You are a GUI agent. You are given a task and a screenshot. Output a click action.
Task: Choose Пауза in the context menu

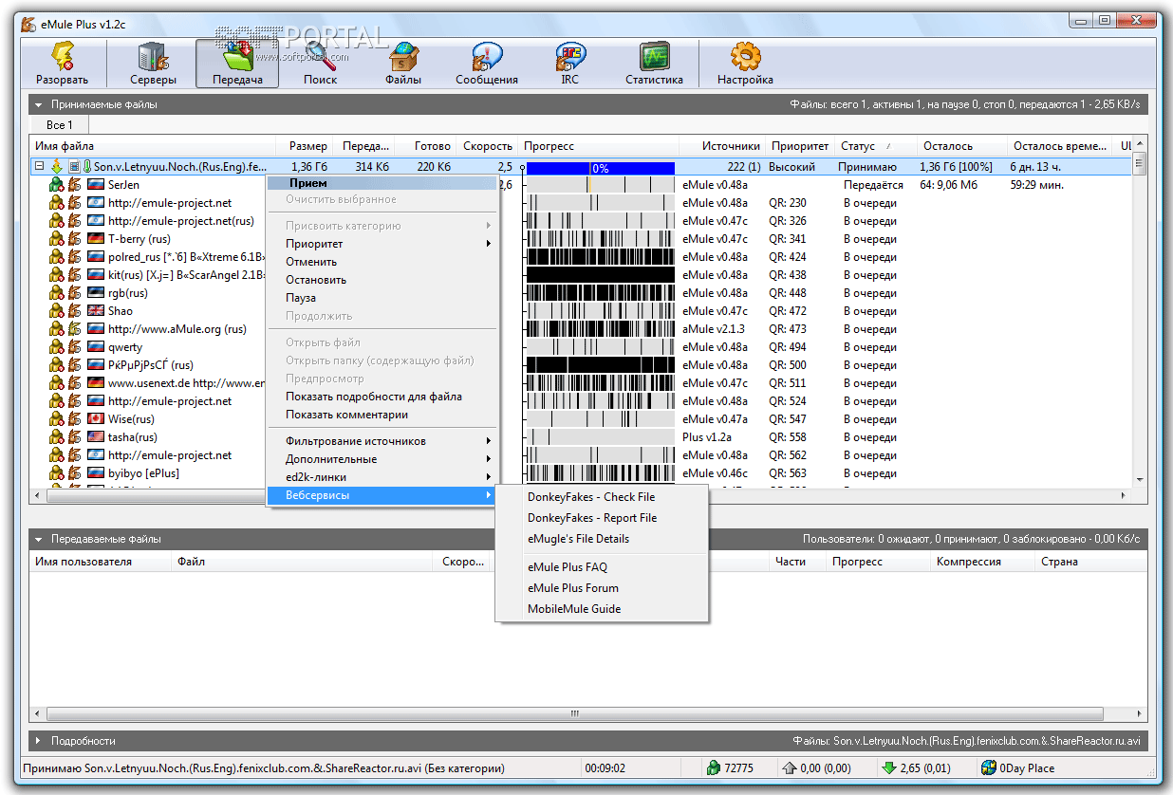(301, 298)
